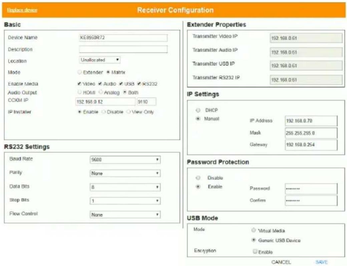
Task: Select DHCP in IP Settings
Action: point(198,110)
